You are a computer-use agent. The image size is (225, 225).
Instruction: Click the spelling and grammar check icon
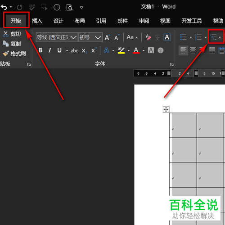32,7
